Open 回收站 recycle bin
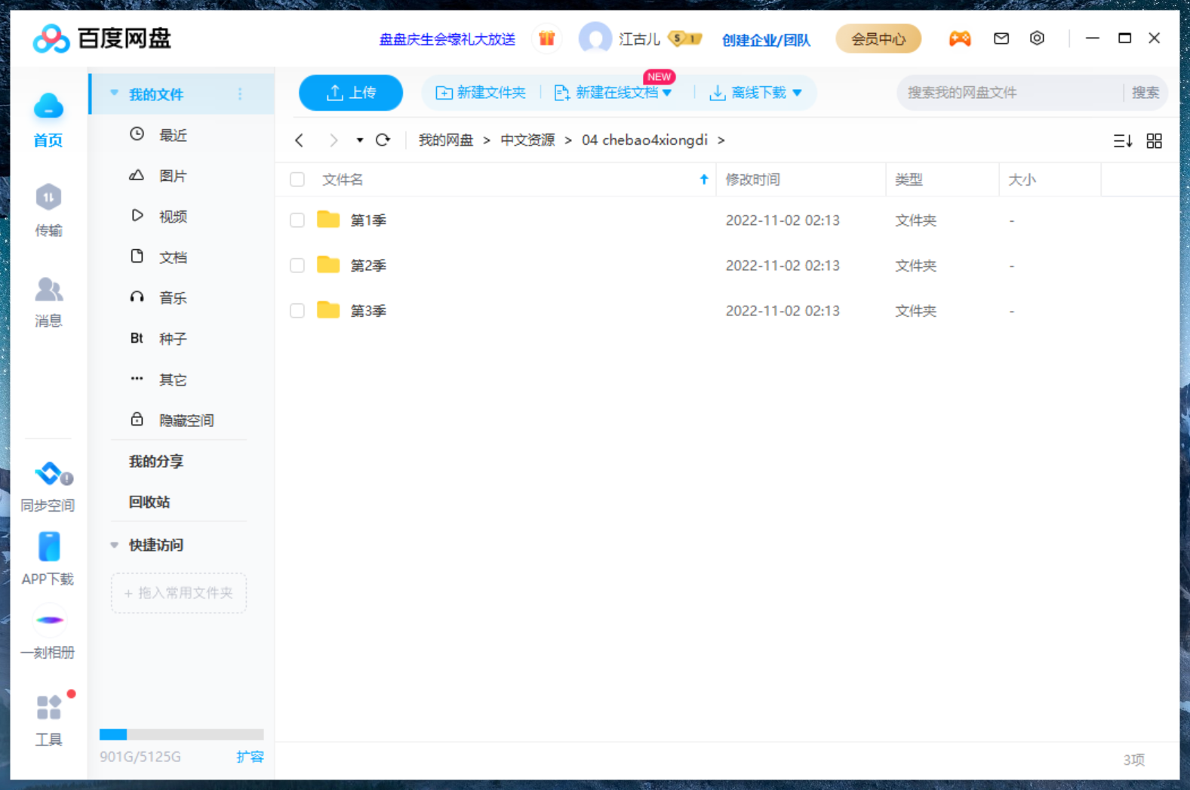The height and width of the screenshot is (790, 1190). coord(149,502)
